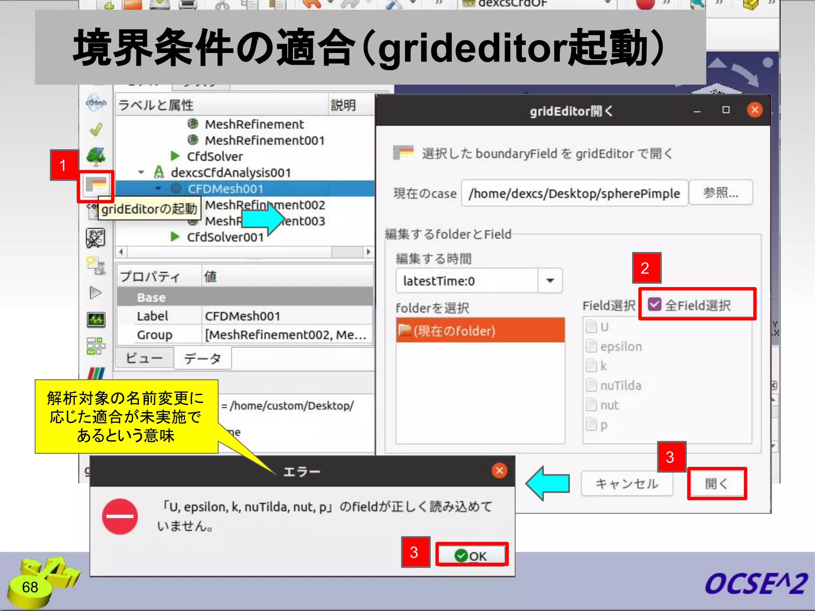Maximize the gridEditor開く dialog
Image resolution: width=815 pixels, height=611 pixels.
[726, 110]
